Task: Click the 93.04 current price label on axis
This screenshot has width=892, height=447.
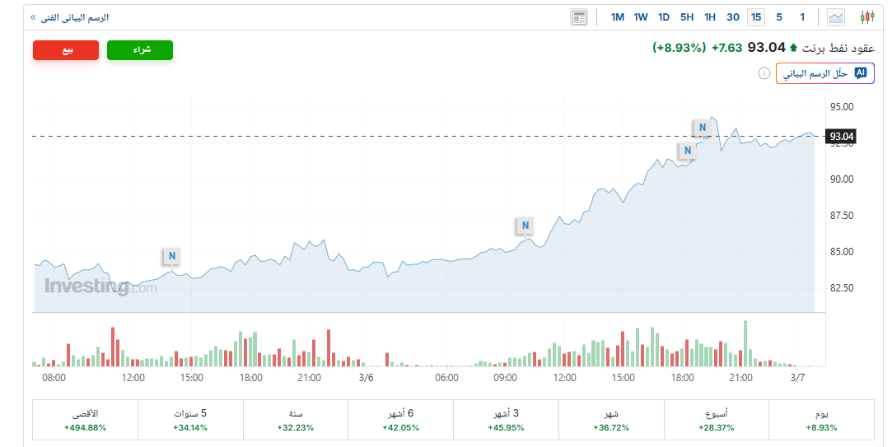Action: (842, 137)
